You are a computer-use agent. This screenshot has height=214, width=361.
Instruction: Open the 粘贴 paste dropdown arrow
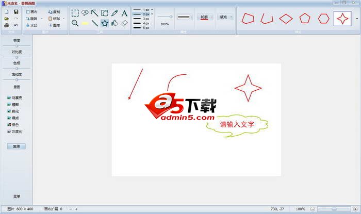64,19
